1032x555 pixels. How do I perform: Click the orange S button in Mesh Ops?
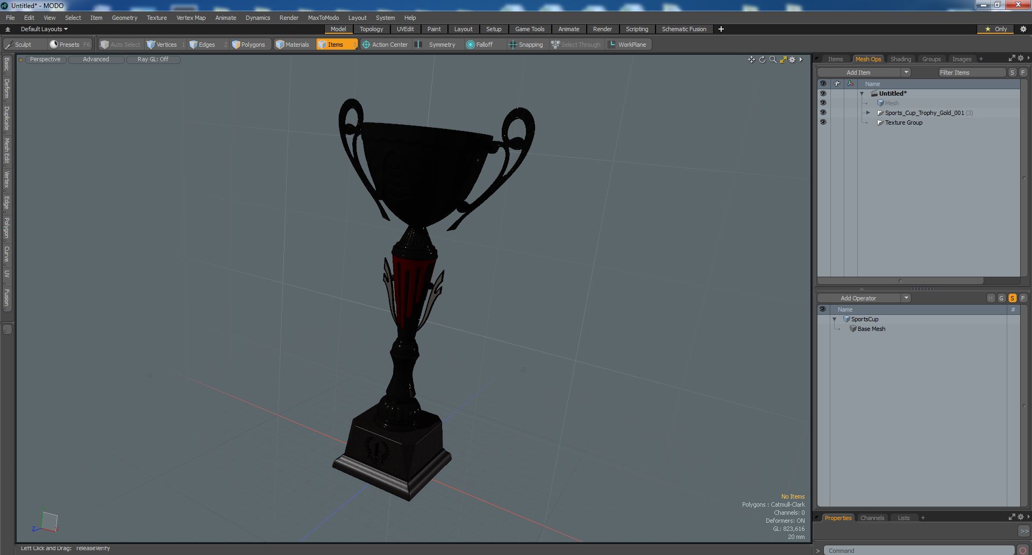1012,298
